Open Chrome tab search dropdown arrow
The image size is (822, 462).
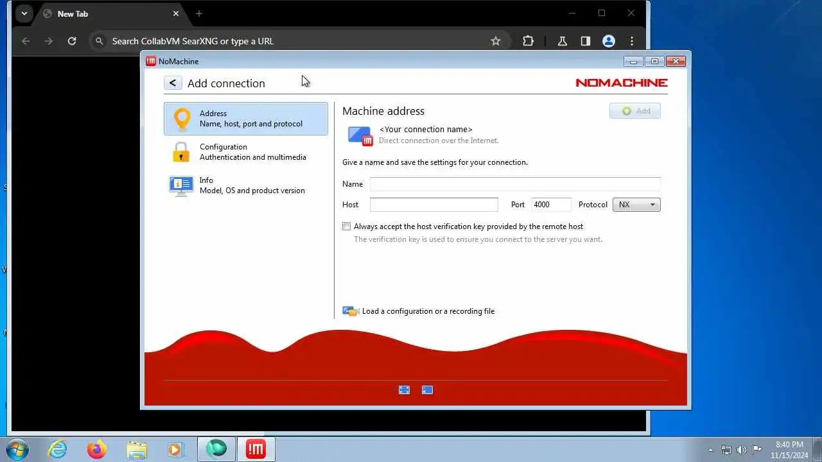pos(24,13)
